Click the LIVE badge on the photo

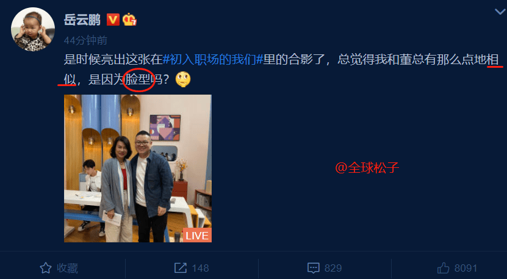coord(197,235)
